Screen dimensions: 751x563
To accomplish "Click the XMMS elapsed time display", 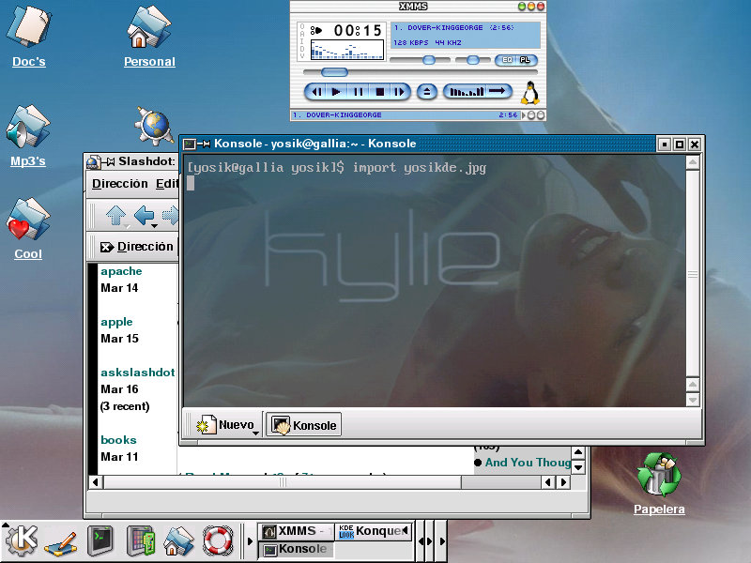I will click(x=358, y=31).
